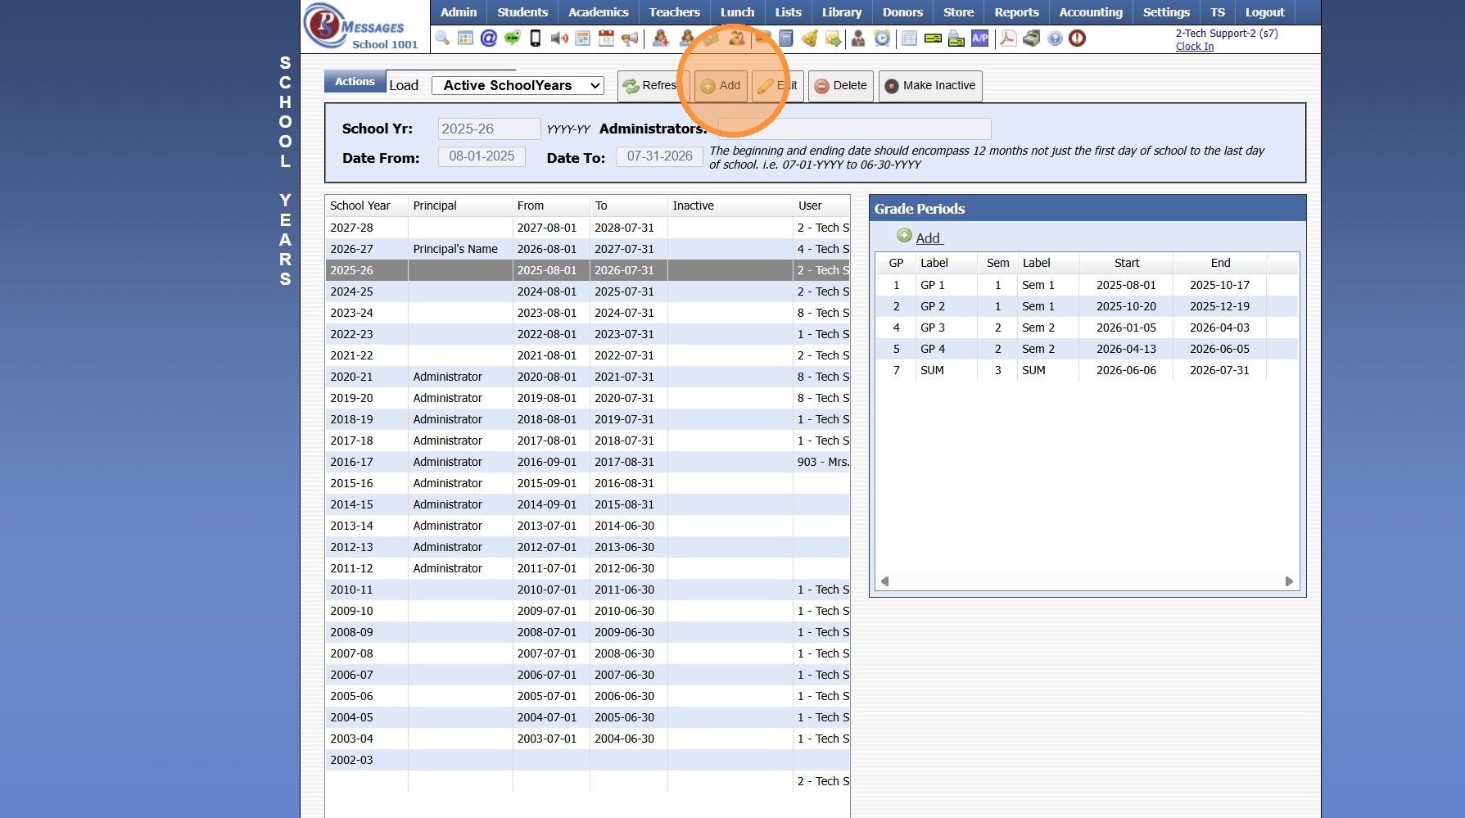Image resolution: width=1465 pixels, height=818 pixels.
Task: Expand the Active SchoolYears dropdown
Action: pyautogui.click(x=518, y=86)
